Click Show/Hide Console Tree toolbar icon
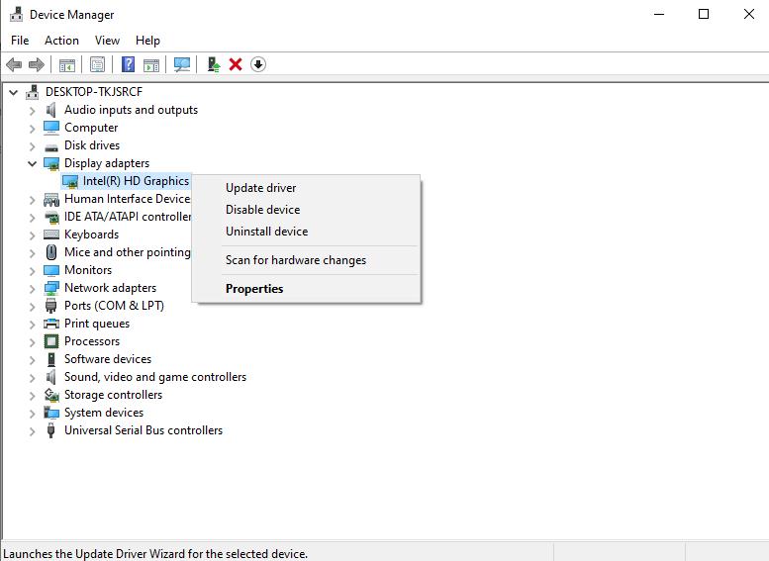The height and width of the screenshot is (561, 769). point(67,64)
